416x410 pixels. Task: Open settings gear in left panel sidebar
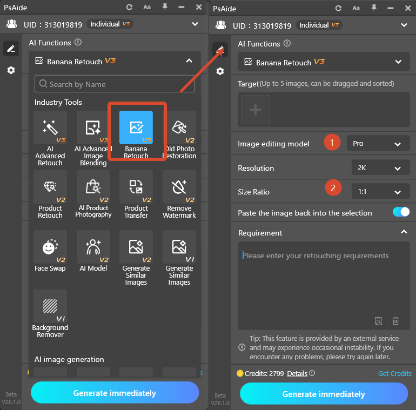click(x=11, y=70)
